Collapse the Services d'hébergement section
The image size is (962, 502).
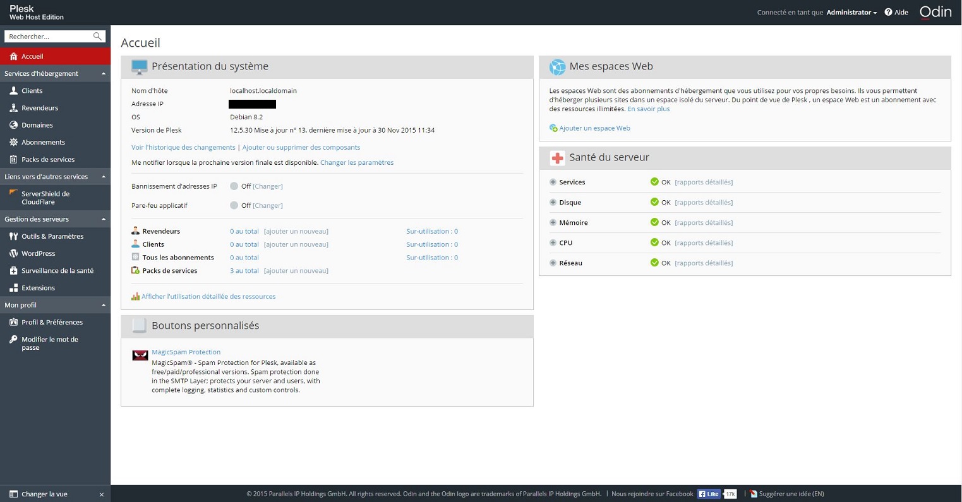click(x=103, y=73)
